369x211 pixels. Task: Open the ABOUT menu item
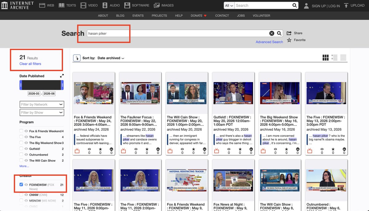click(103, 16)
